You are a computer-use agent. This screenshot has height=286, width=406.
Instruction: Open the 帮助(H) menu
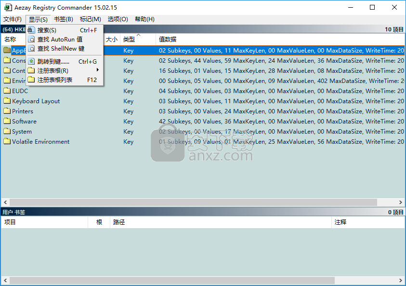click(145, 19)
